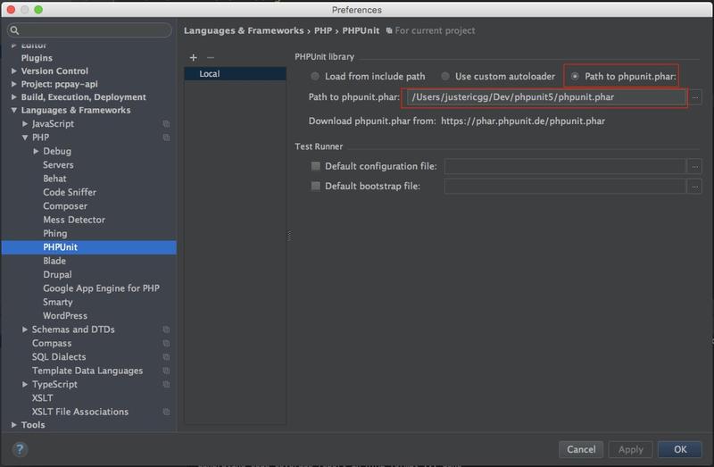
Task: Click project-level icon next to Template Data Languages
Action: [166, 371]
